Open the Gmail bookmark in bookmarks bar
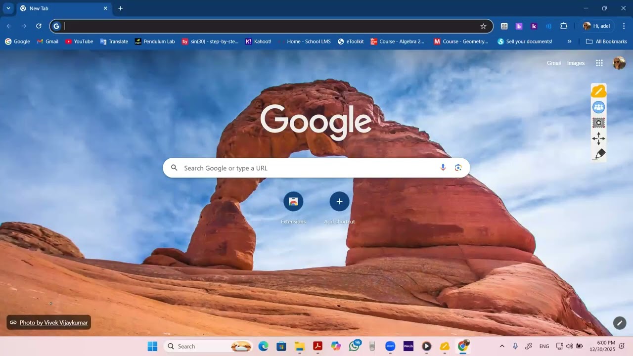This screenshot has height=356, width=633. point(47,42)
